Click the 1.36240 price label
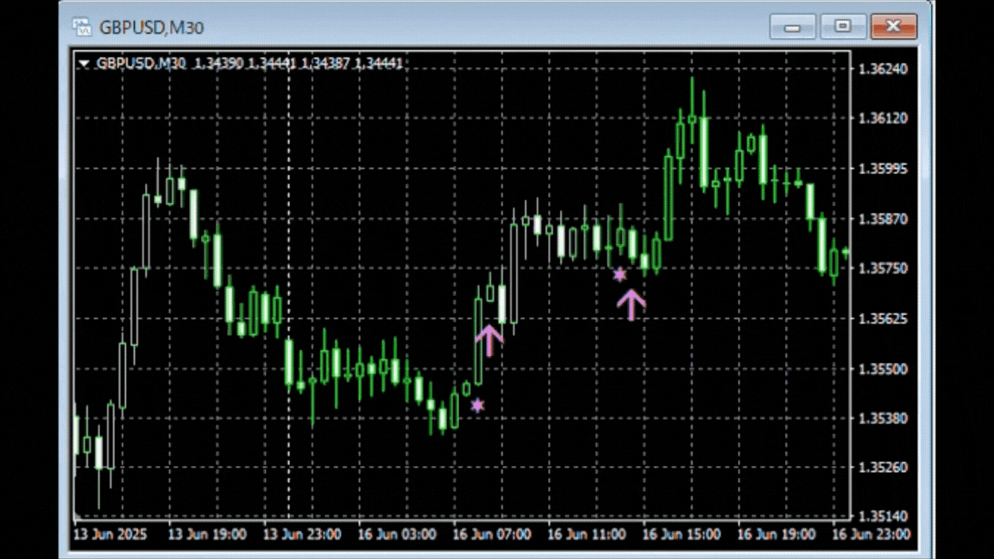The height and width of the screenshot is (559, 994). pyautogui.click(x=882, y=68)
